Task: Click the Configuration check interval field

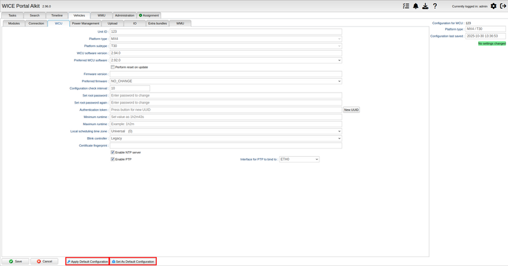Action: [130, 88]
